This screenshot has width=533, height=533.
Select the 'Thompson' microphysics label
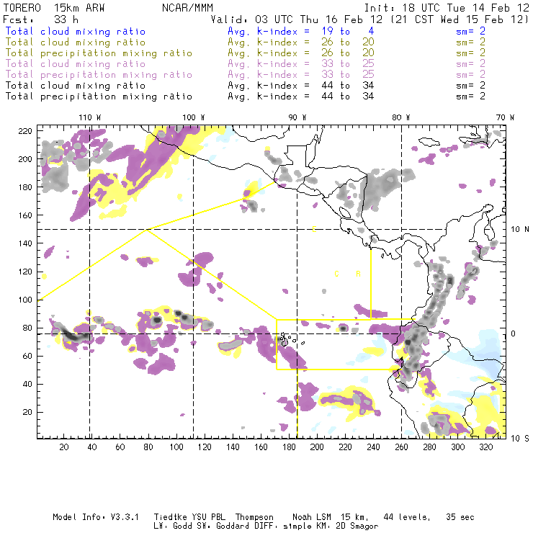point(254,517)
